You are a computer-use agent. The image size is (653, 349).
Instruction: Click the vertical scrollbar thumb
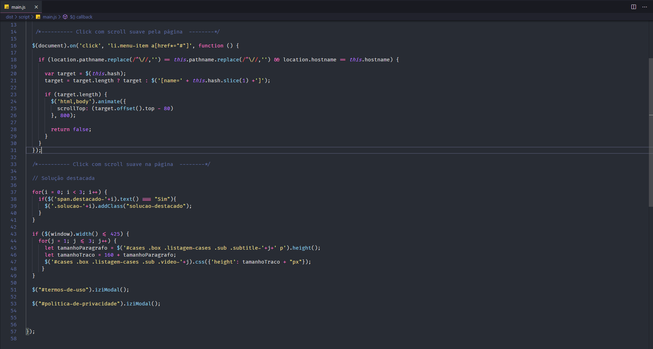tap(651, 132)
